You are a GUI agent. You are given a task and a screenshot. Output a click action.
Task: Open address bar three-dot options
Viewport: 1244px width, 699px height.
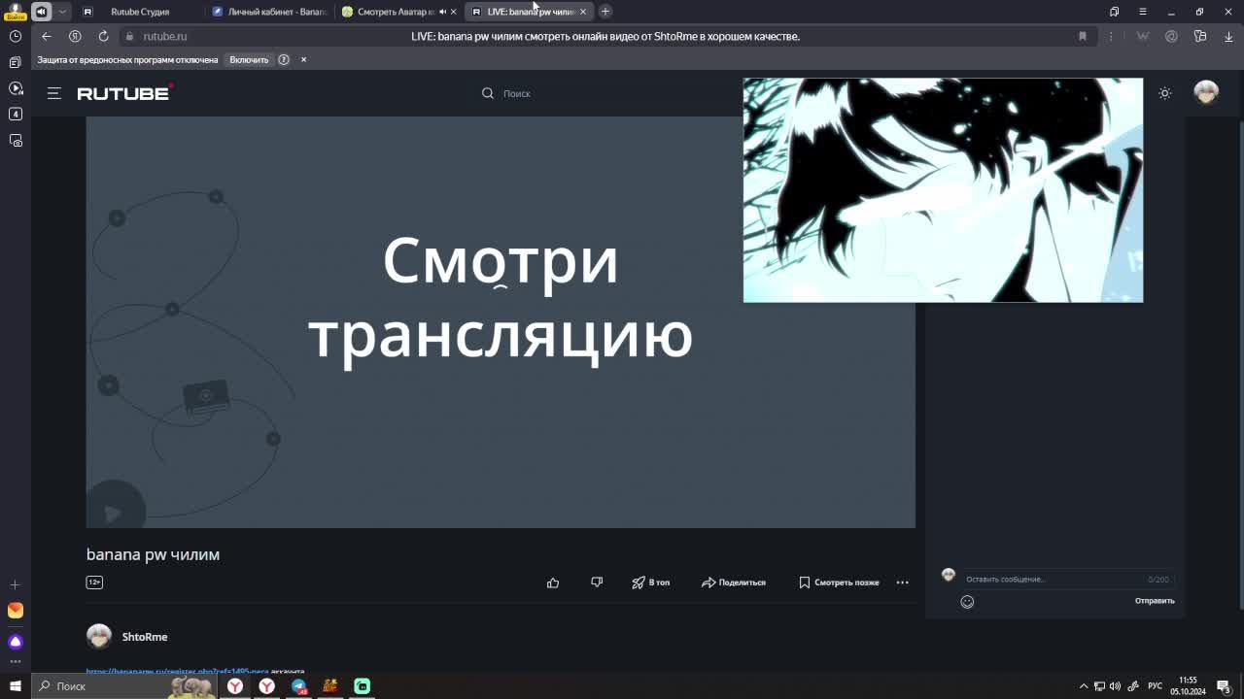[1111, 36]
